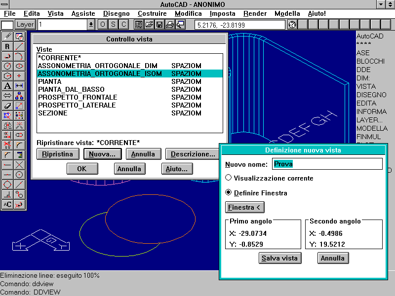Open the Render menu
The width and height of the screenshot is (395, 296).
pyautogui.click(x=255, y=14)
